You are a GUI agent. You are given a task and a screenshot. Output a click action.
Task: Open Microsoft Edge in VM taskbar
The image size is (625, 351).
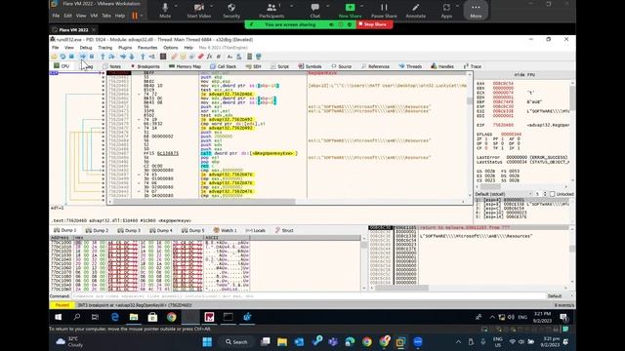point(115,317)
